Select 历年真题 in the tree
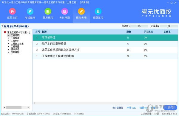179x116 pixels. [x=15, y=52]
